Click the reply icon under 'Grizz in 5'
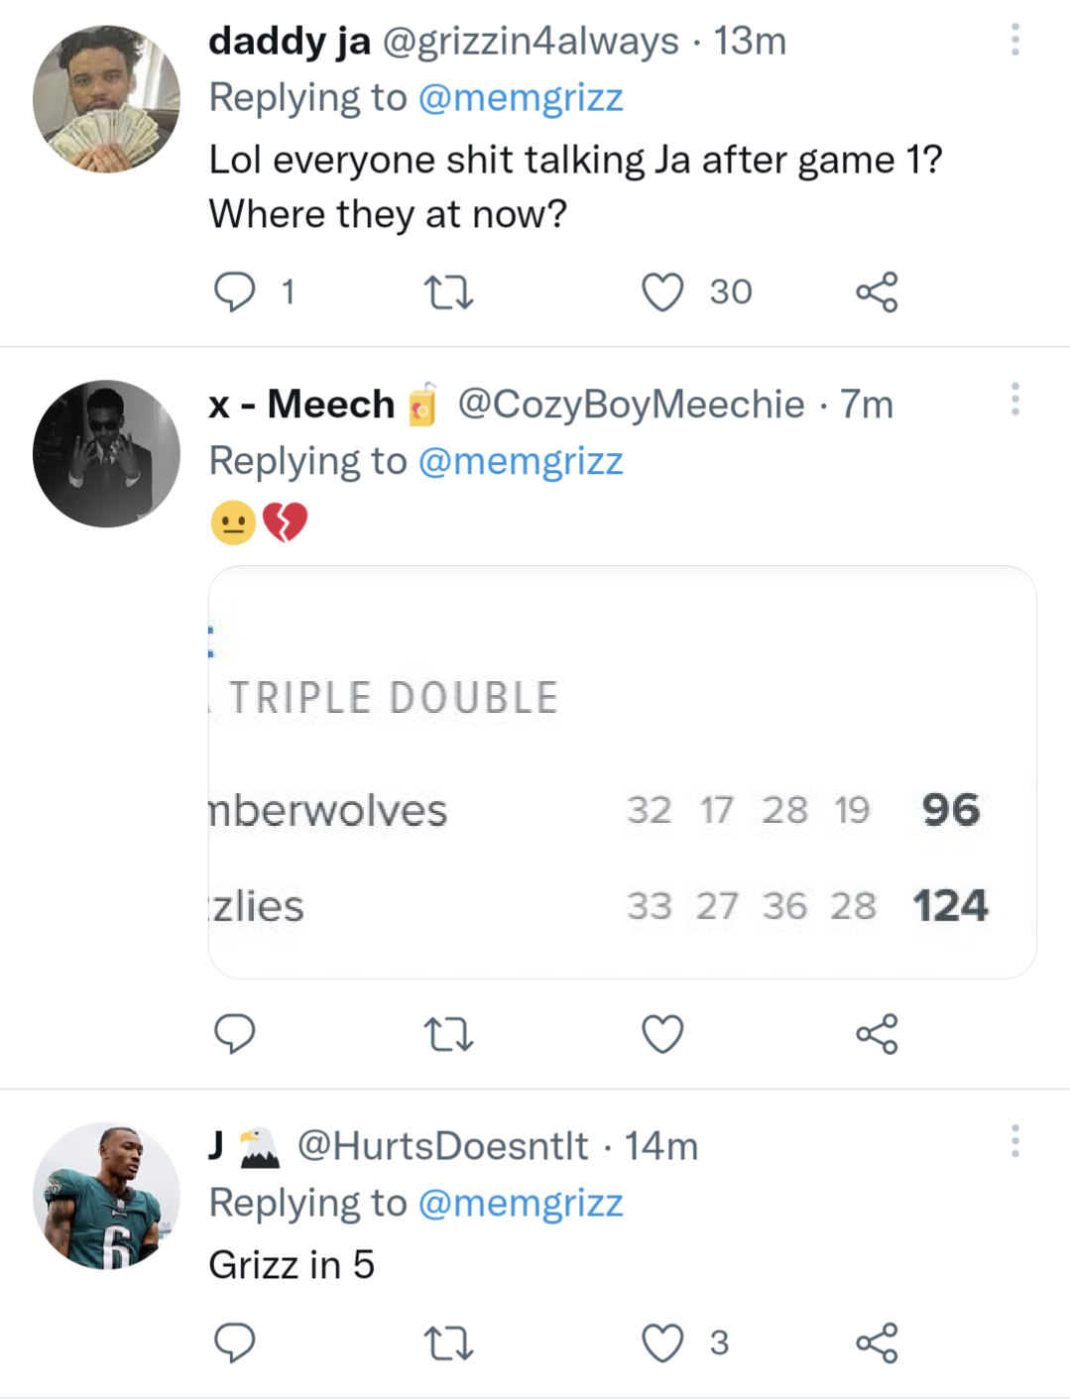The width and height of the screenshot is (1070, 1399). click(x=234, y=1344)
